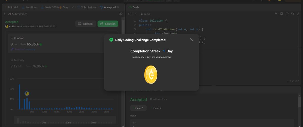Click the Runtime: 3 ms text
Image resolution: width=303 pixels, height=127 pixels.
tap(159, 99)
